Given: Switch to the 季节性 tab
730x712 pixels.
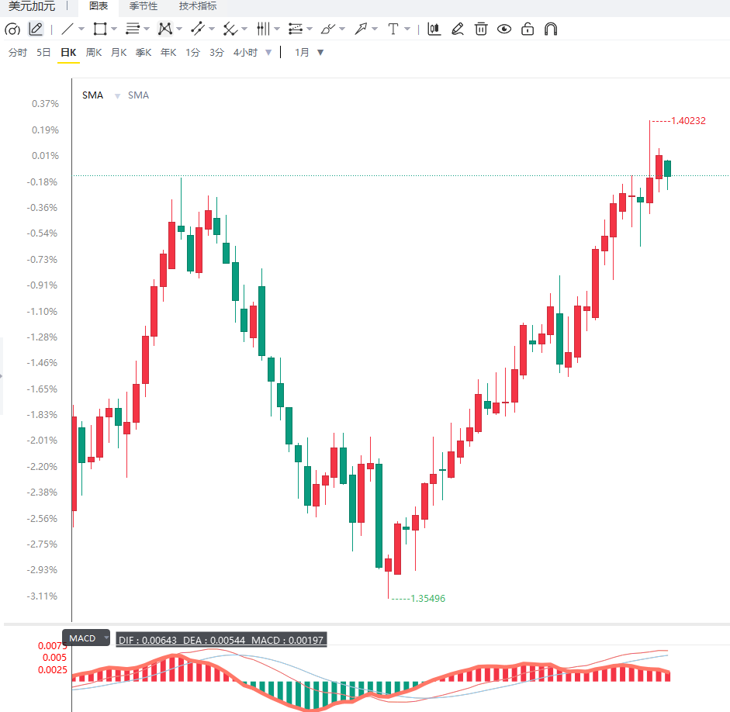Looking at the screenshot, I should pyautogui.click(x=144, y=6).
